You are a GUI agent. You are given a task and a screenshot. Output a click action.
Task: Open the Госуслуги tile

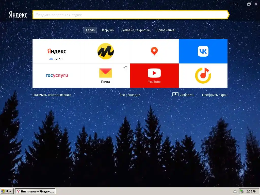[57, 76]
